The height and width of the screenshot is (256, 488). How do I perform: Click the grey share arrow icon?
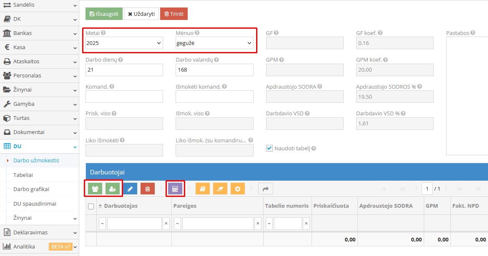265,189
